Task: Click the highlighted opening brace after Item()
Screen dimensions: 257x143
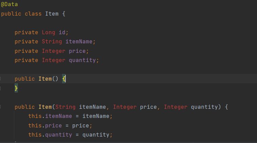Action: click(64, 79)
